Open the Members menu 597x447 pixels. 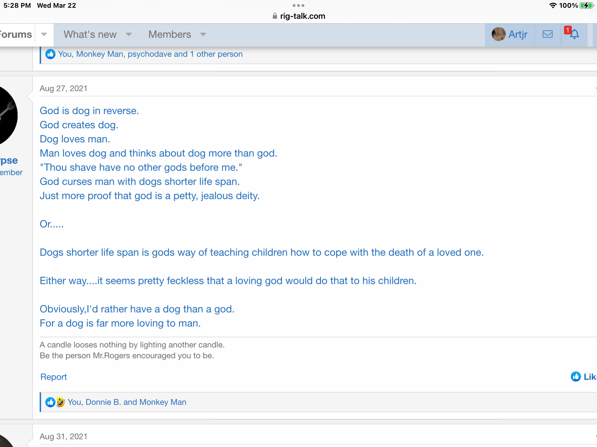tap(169, 34)
